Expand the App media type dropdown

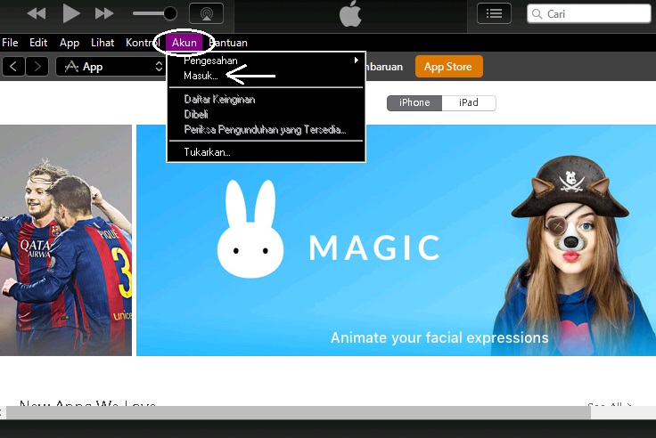(x=111, y=67)
